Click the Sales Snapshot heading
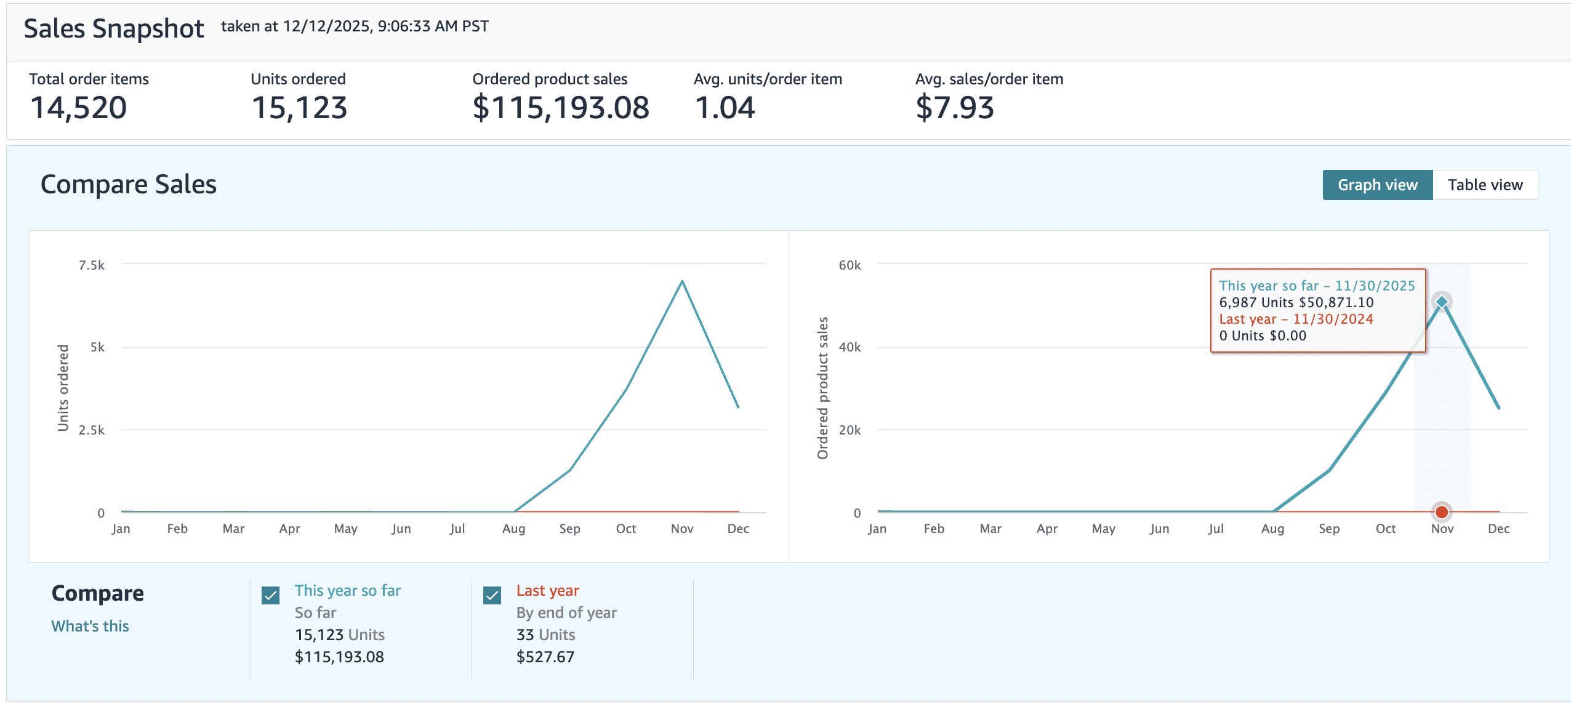Viewport: 1571px width, 709px height. (114, 29)
